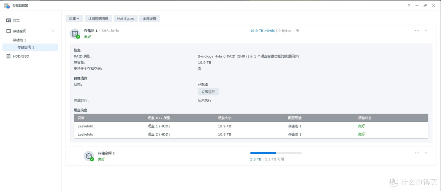Image resolution: width=441 pixels, height=191 pixels.
Task: Collapse the 存储池 1 details panel
Action: tap(426, 30)
